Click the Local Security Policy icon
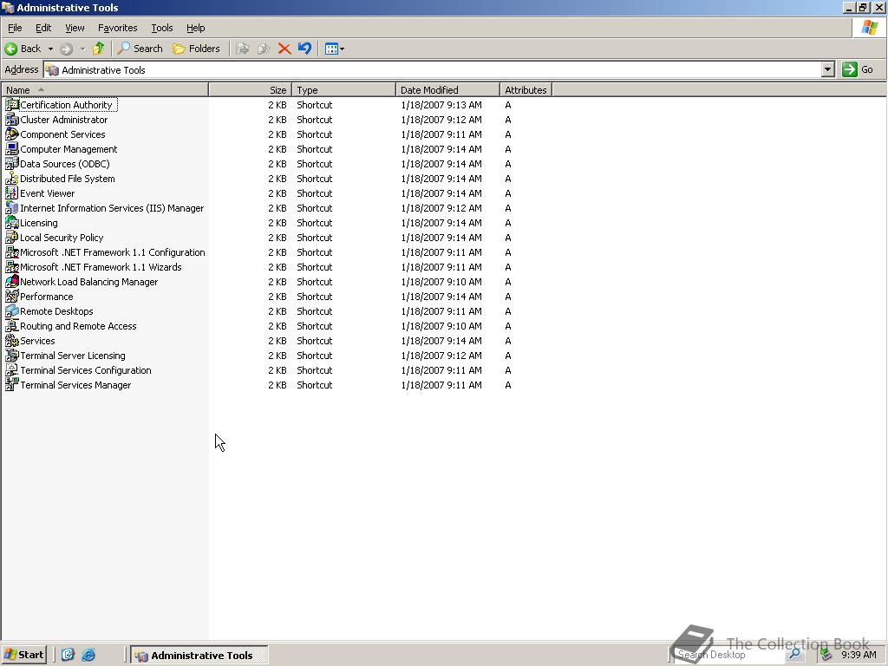The width and height of the screenshot is (888, 666). point(11,238)
